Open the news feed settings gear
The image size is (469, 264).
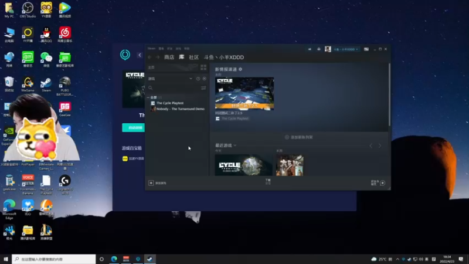pos(240,69)
